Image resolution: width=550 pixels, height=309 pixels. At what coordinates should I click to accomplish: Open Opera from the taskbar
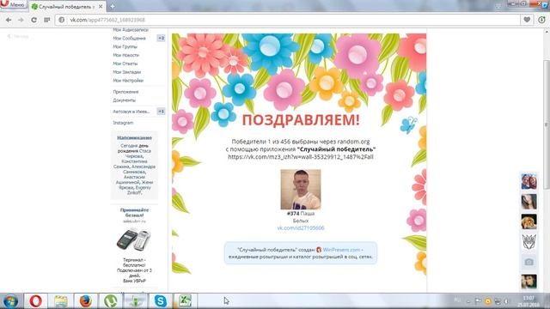[x=35, y=301]
